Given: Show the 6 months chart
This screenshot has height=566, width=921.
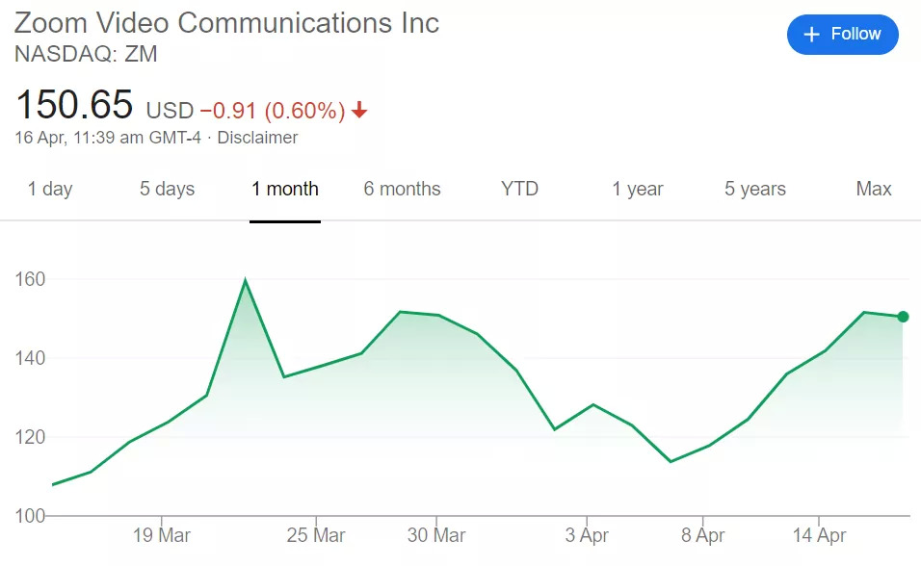Looking at the screenshot, I should [x=402, y=190].
